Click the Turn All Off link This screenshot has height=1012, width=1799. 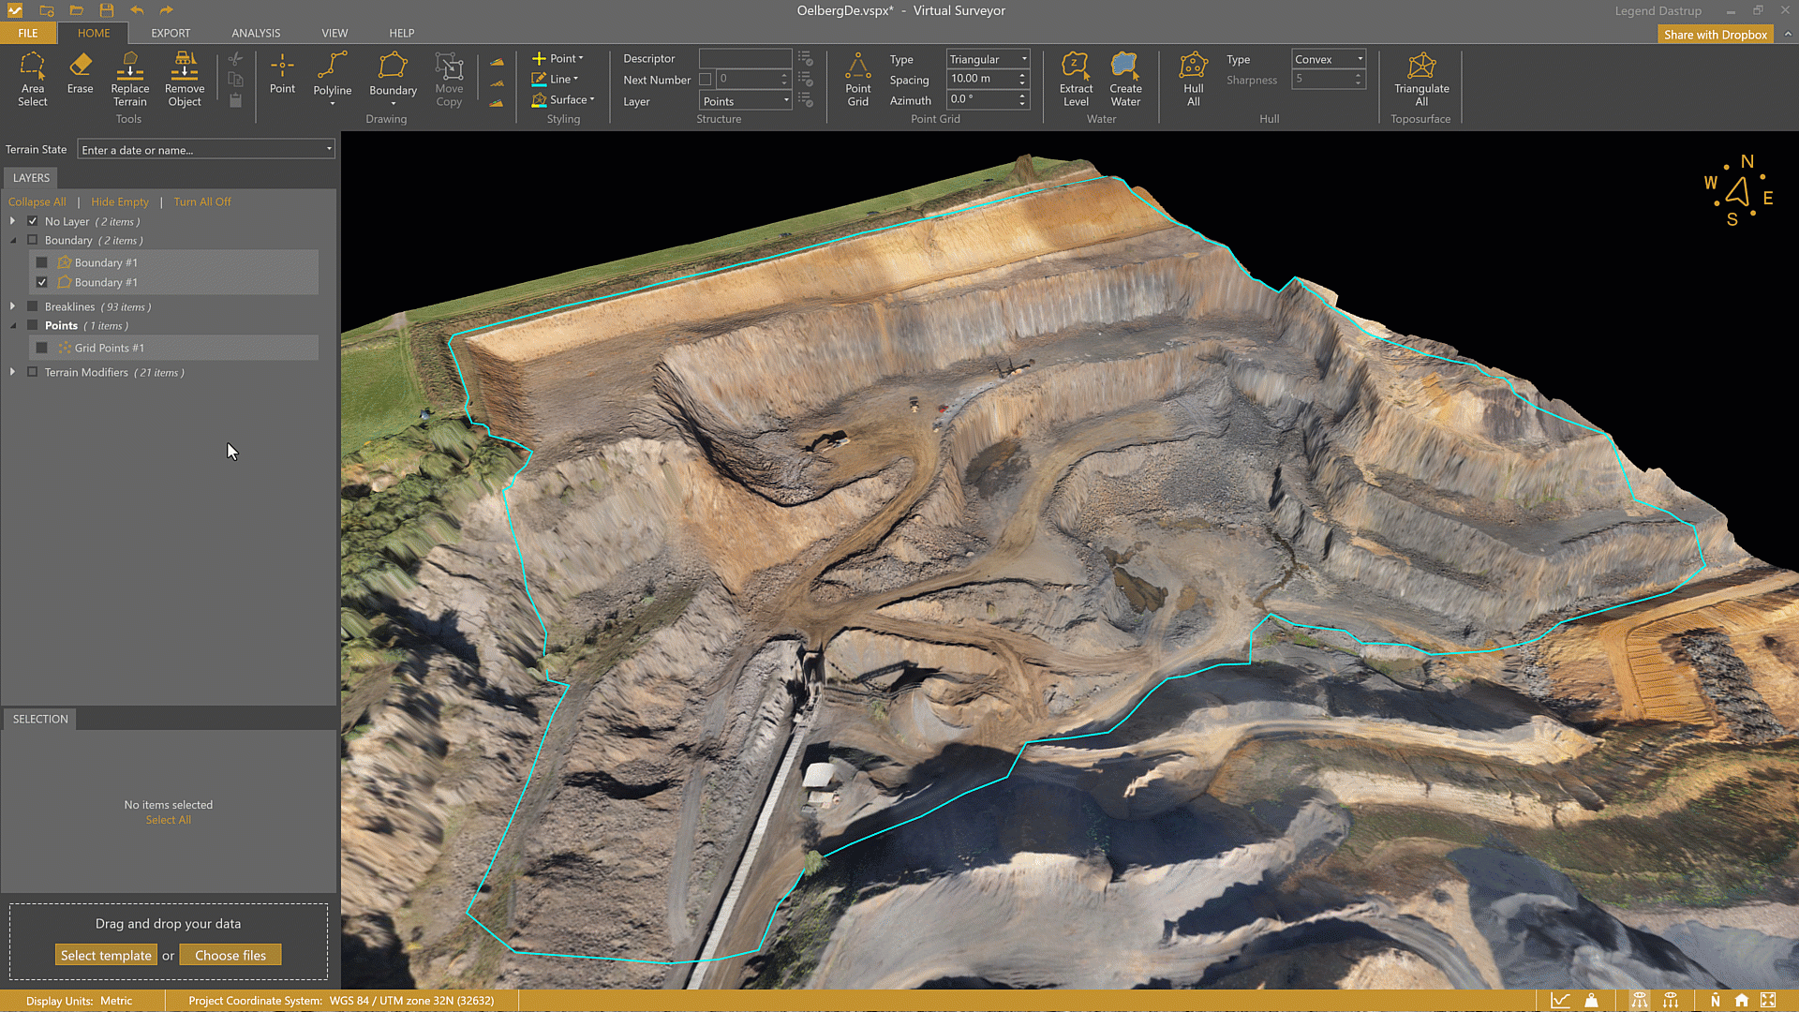point(201,201)
